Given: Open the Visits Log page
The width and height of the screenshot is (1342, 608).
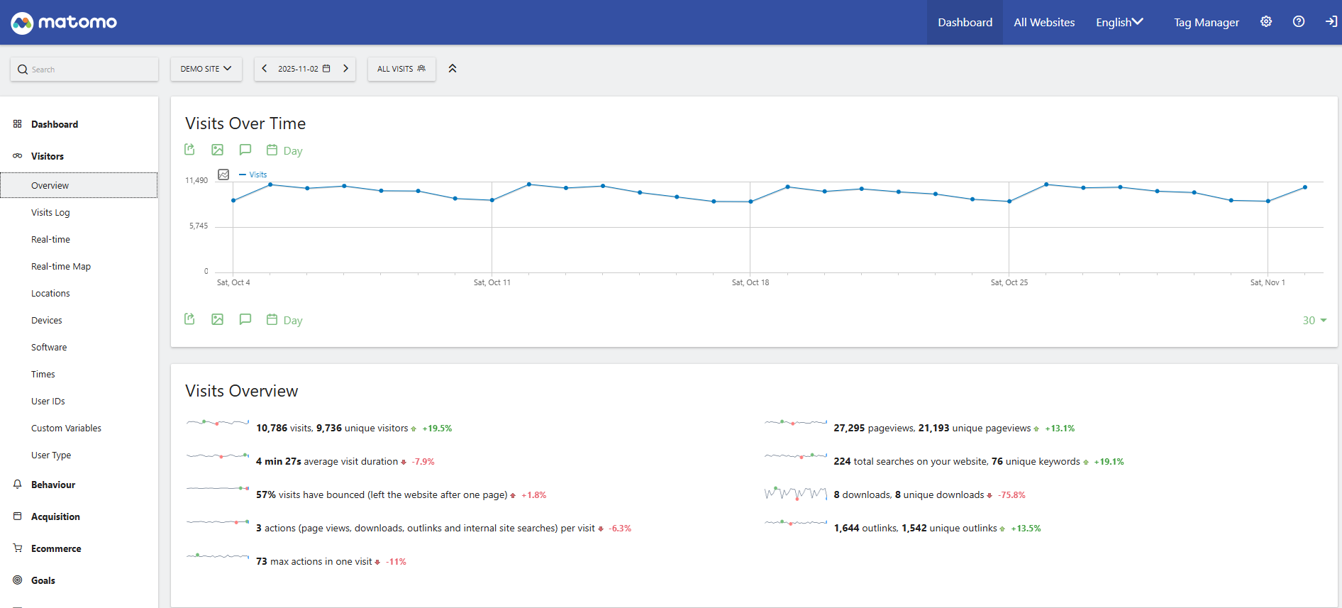Looking at the screenshot, I should pos(50,213).
